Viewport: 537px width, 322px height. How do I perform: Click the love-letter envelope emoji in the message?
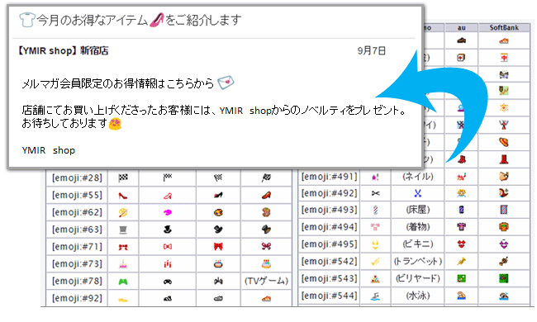226,83
